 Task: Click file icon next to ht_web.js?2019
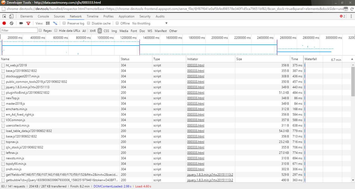3,65
